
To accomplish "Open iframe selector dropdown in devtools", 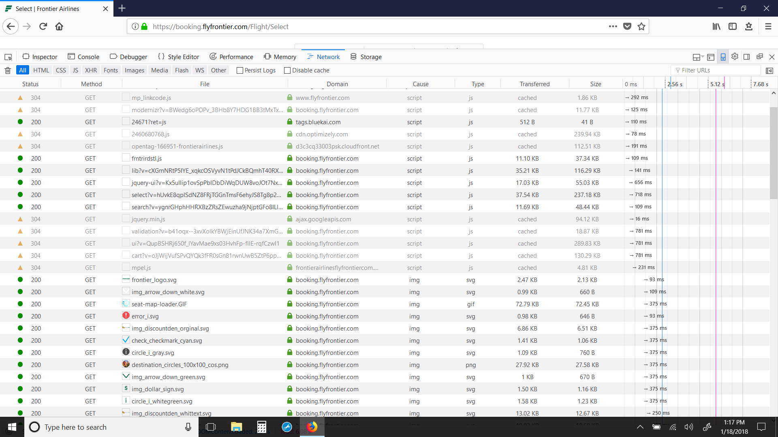I will point(698,57).
